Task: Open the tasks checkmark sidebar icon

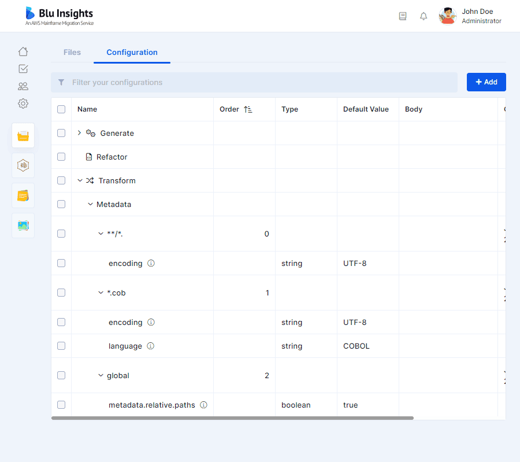Action: coord(23,69)
